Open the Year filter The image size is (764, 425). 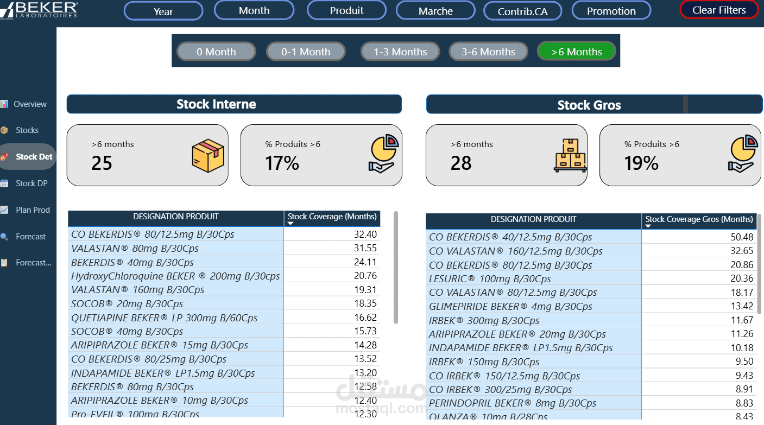coord(163,11)
